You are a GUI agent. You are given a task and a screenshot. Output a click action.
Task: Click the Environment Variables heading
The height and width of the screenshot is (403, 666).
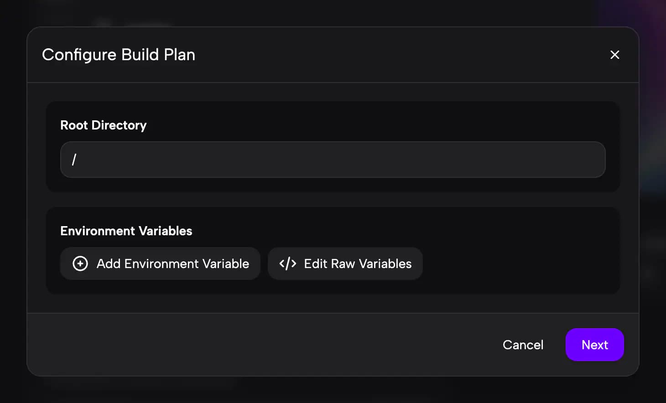[126, 231]
